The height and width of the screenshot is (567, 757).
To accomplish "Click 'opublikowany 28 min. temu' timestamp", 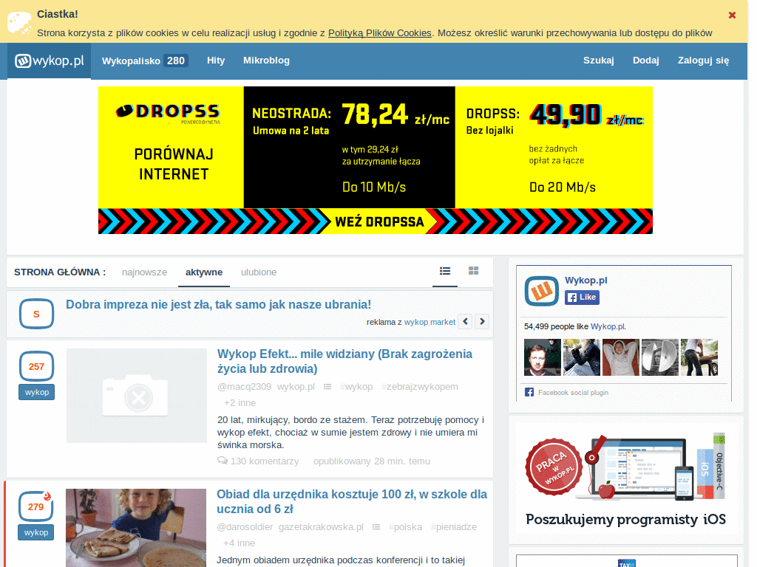I will 372,461.
